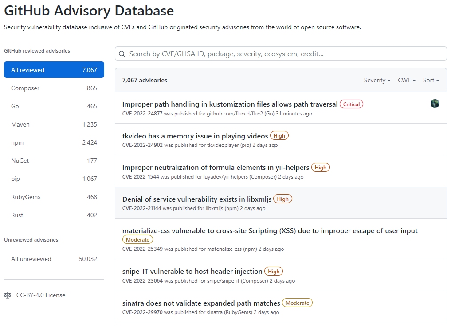Click the CVE-2022-21144 metadata line
The image size is (451, 326).
click(194, 208)
